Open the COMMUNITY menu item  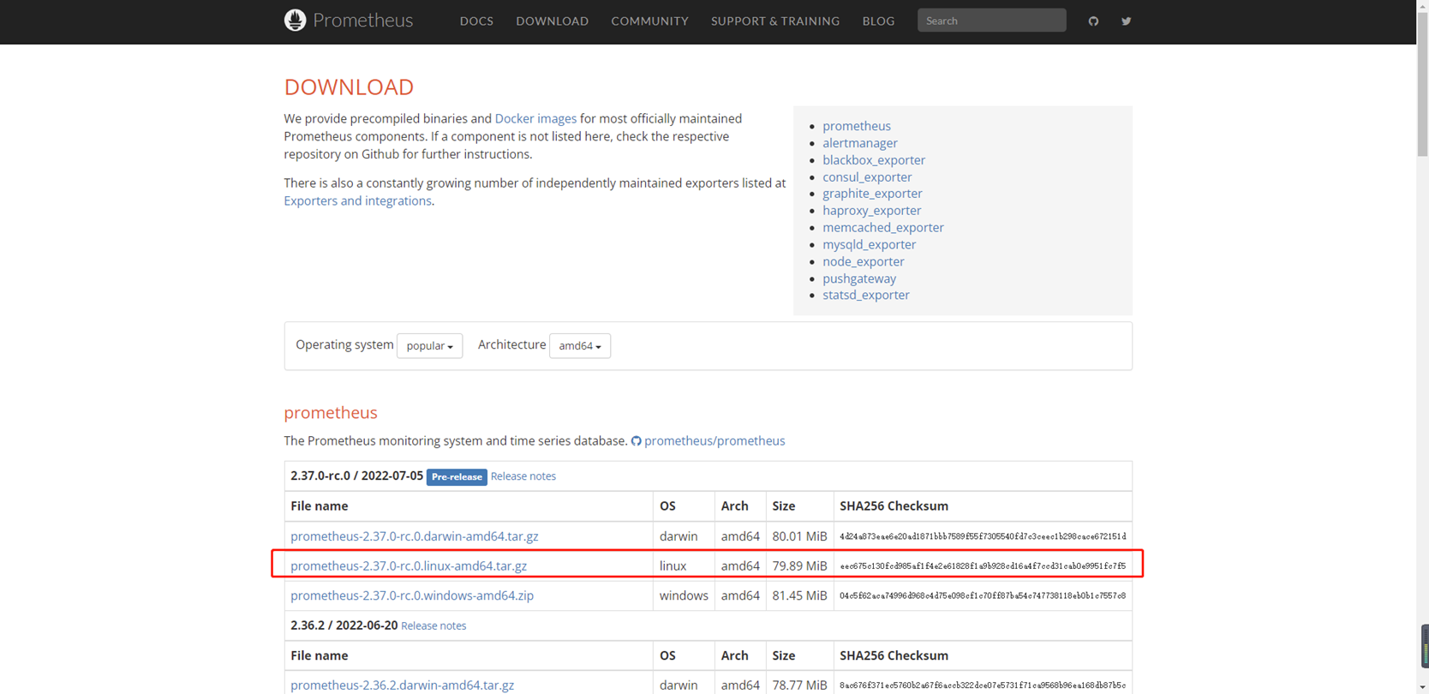coord(650,21)
